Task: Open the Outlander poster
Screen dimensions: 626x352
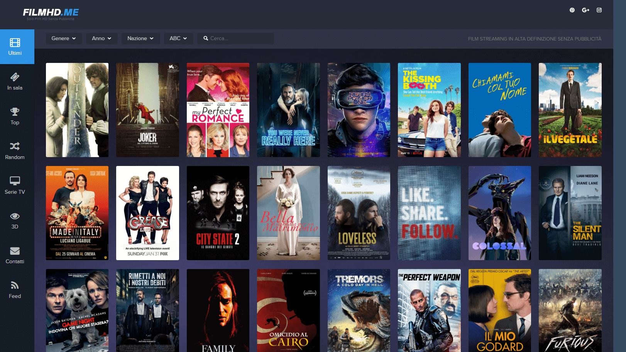Action: 77,110
